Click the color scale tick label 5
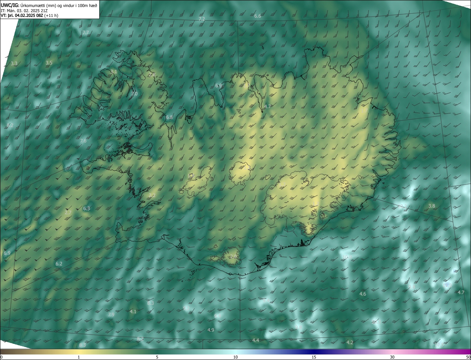Screen dimensions: 471x360 pyautogui.click(x=157, y=357)
